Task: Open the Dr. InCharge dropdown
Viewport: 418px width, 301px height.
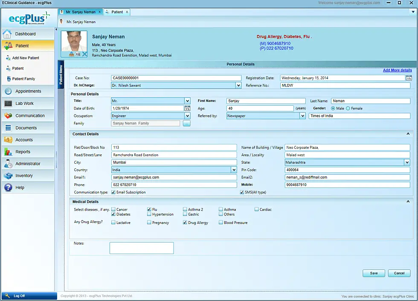Action: (238, 85)
